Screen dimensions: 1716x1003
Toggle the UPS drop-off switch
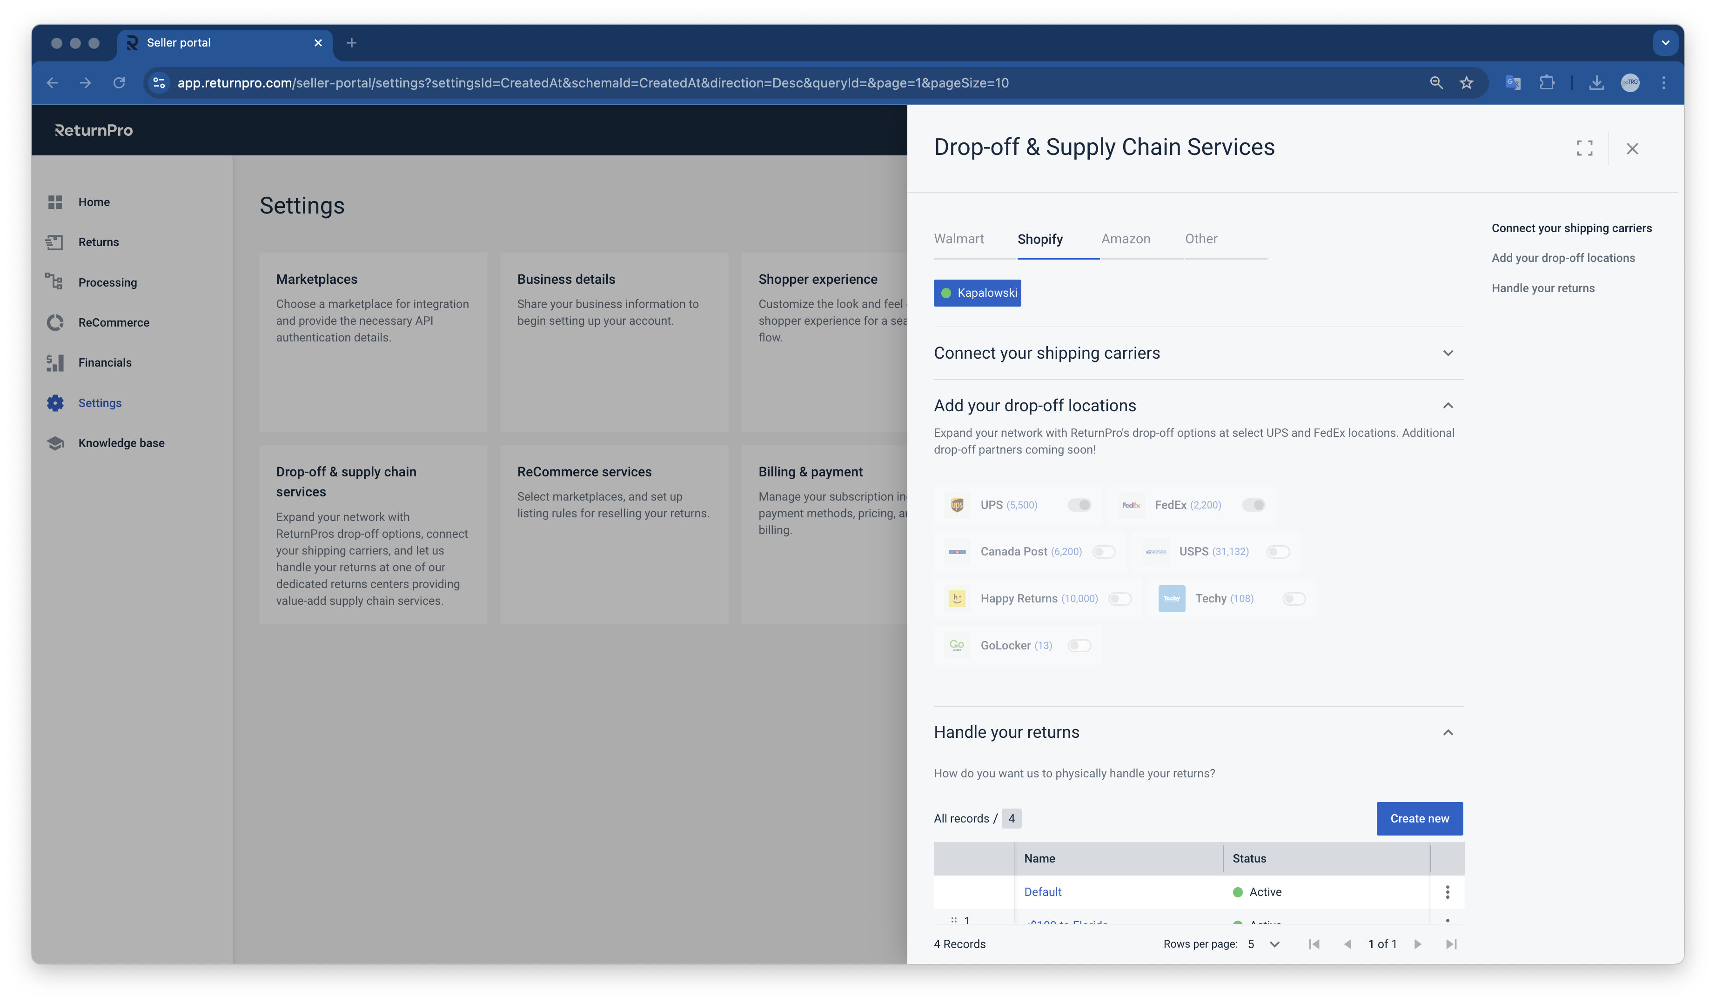click(x=1079, y=505)
